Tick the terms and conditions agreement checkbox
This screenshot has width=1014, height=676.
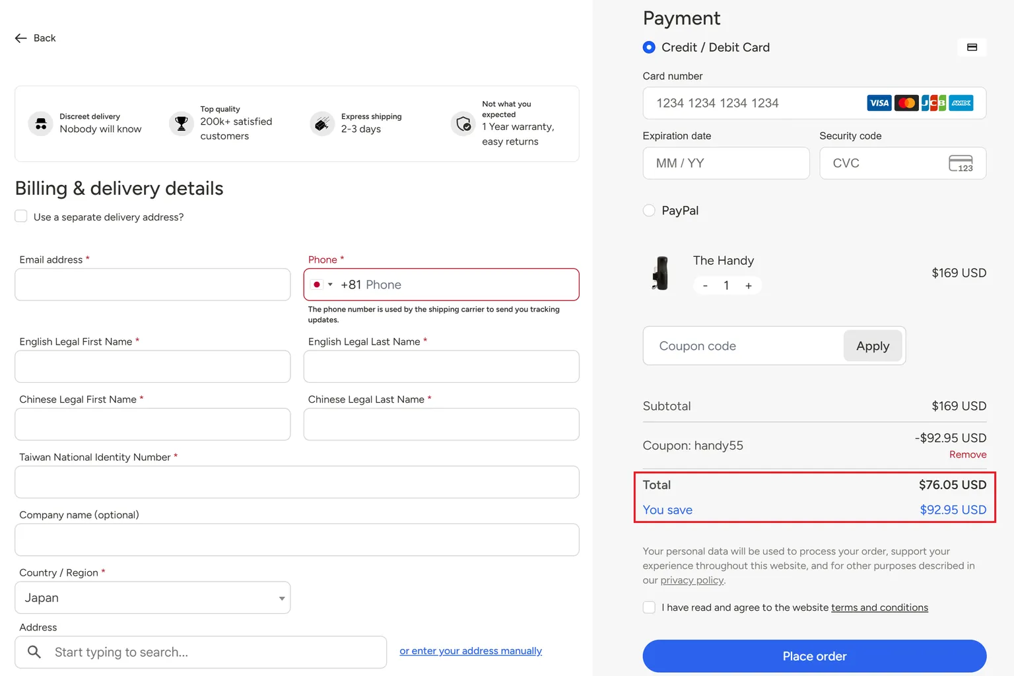click(649, 607)
